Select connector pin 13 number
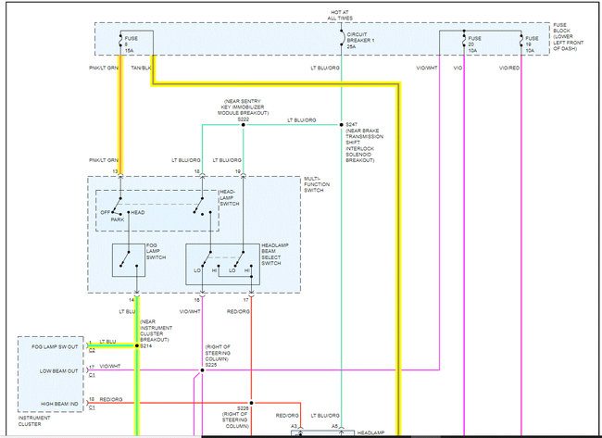Screen dimensions: 602x438 click(115, 171)
